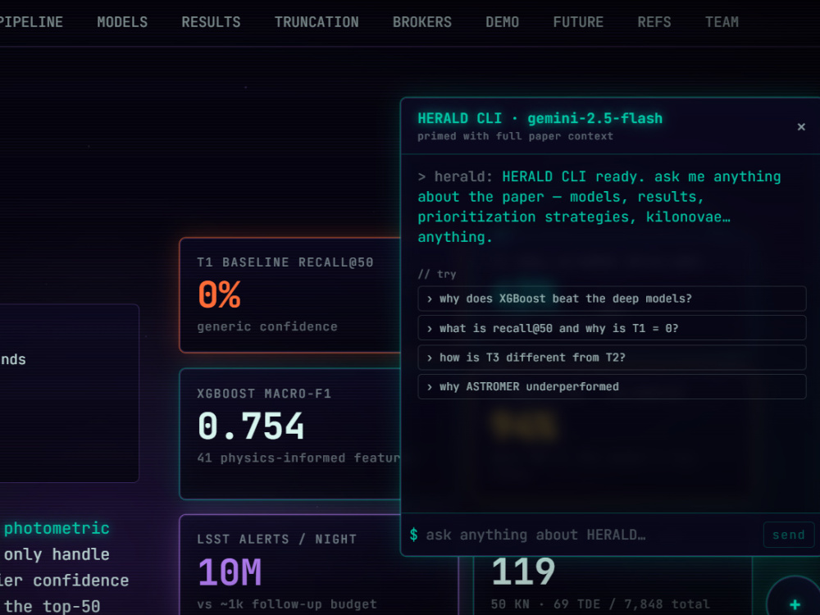The height and width of the screenshot is (615, 820).
Task: Click the 119 count value
Action: click(x=523, y=572)
